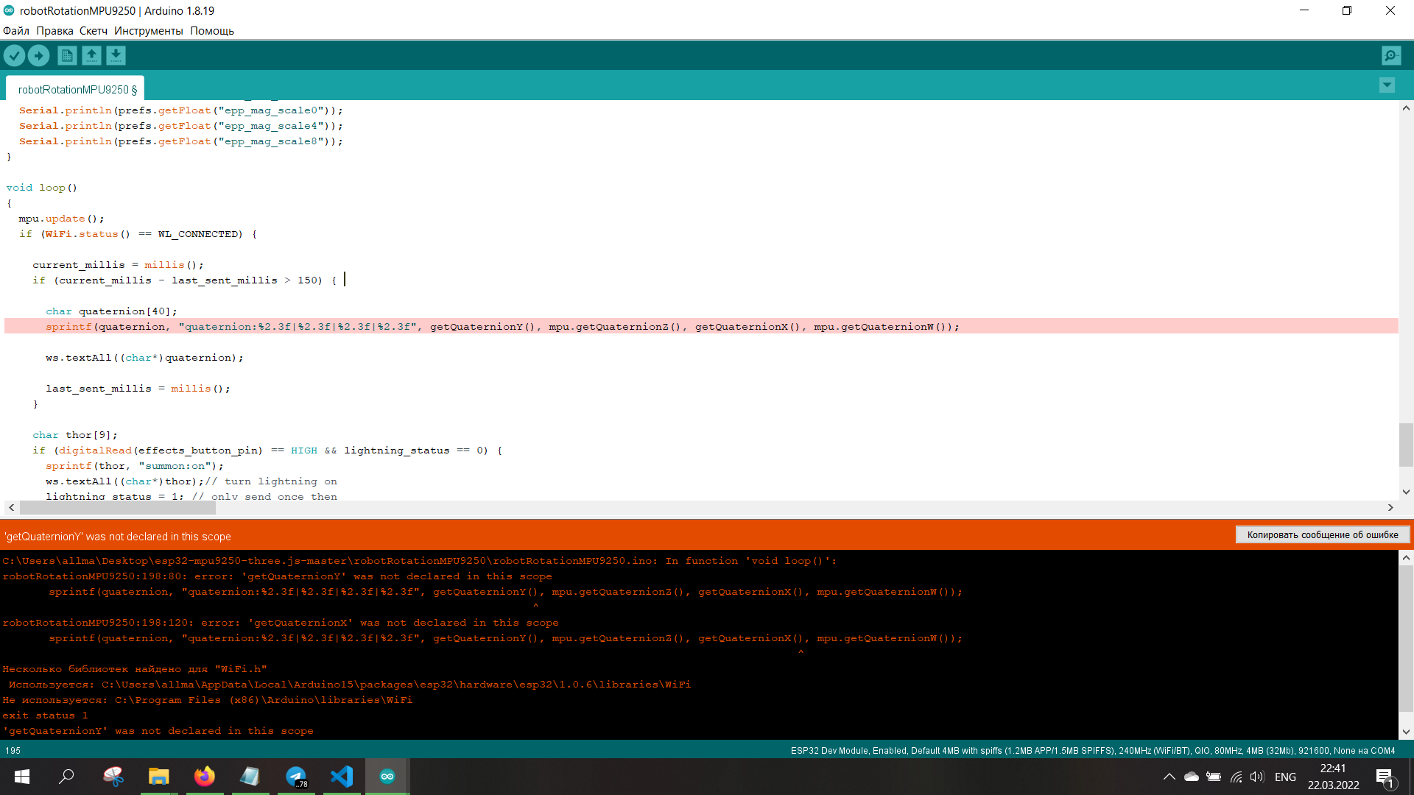The image size is (1414, 795).
Task: Open the tab options dropdown arrow
Action: tap(1387, 85)
